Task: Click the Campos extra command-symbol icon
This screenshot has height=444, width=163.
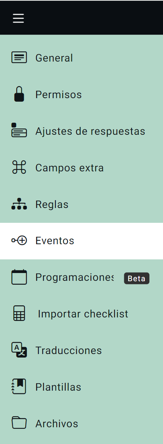Action: coord(19,167)
